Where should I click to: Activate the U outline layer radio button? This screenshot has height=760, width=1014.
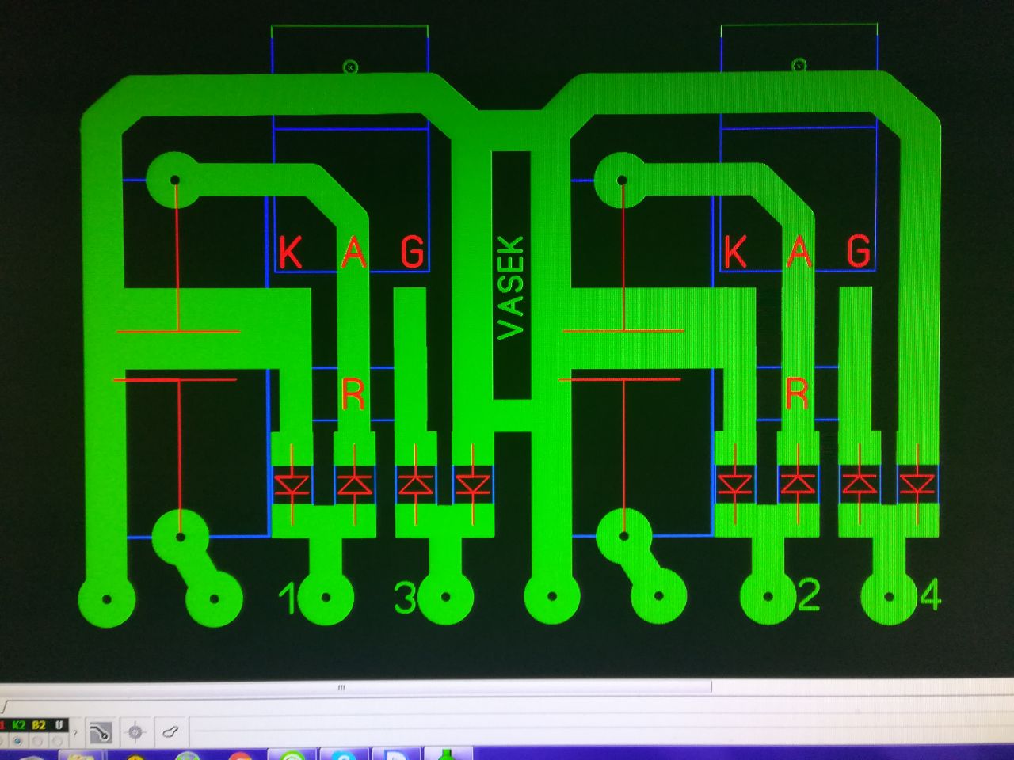tap(59, 741)
